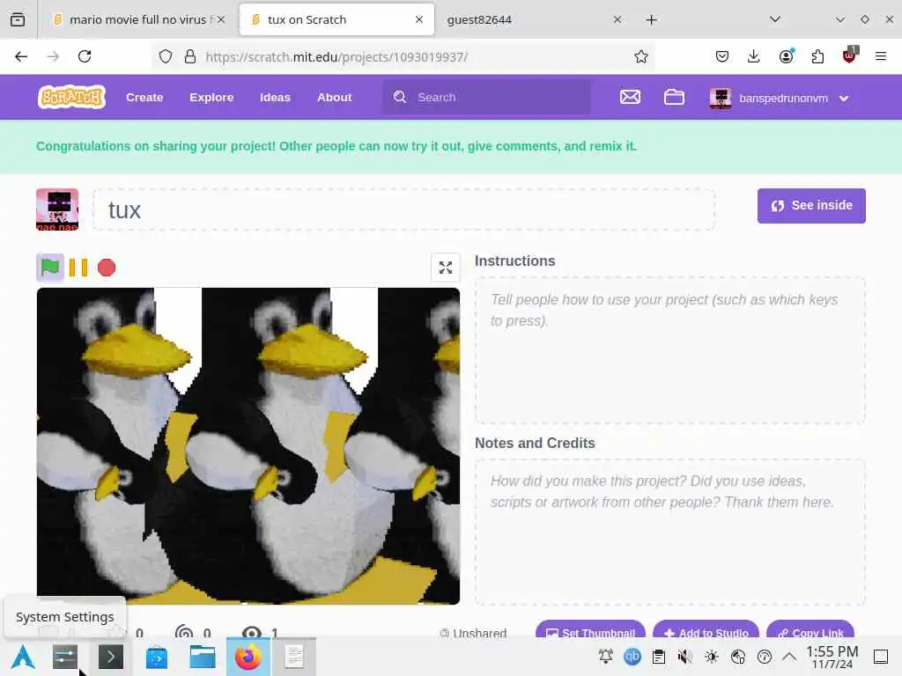Open System Settings from taskbar
This screenshot has height=676, width=902.
tap(65, 657)
